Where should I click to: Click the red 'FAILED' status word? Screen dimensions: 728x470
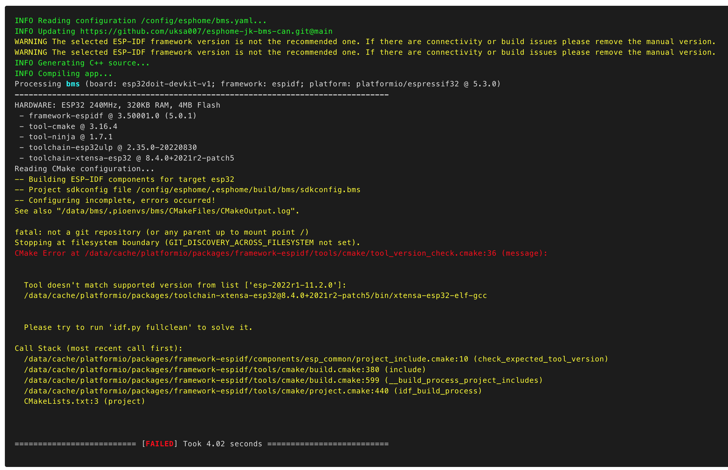pos(160,444)
